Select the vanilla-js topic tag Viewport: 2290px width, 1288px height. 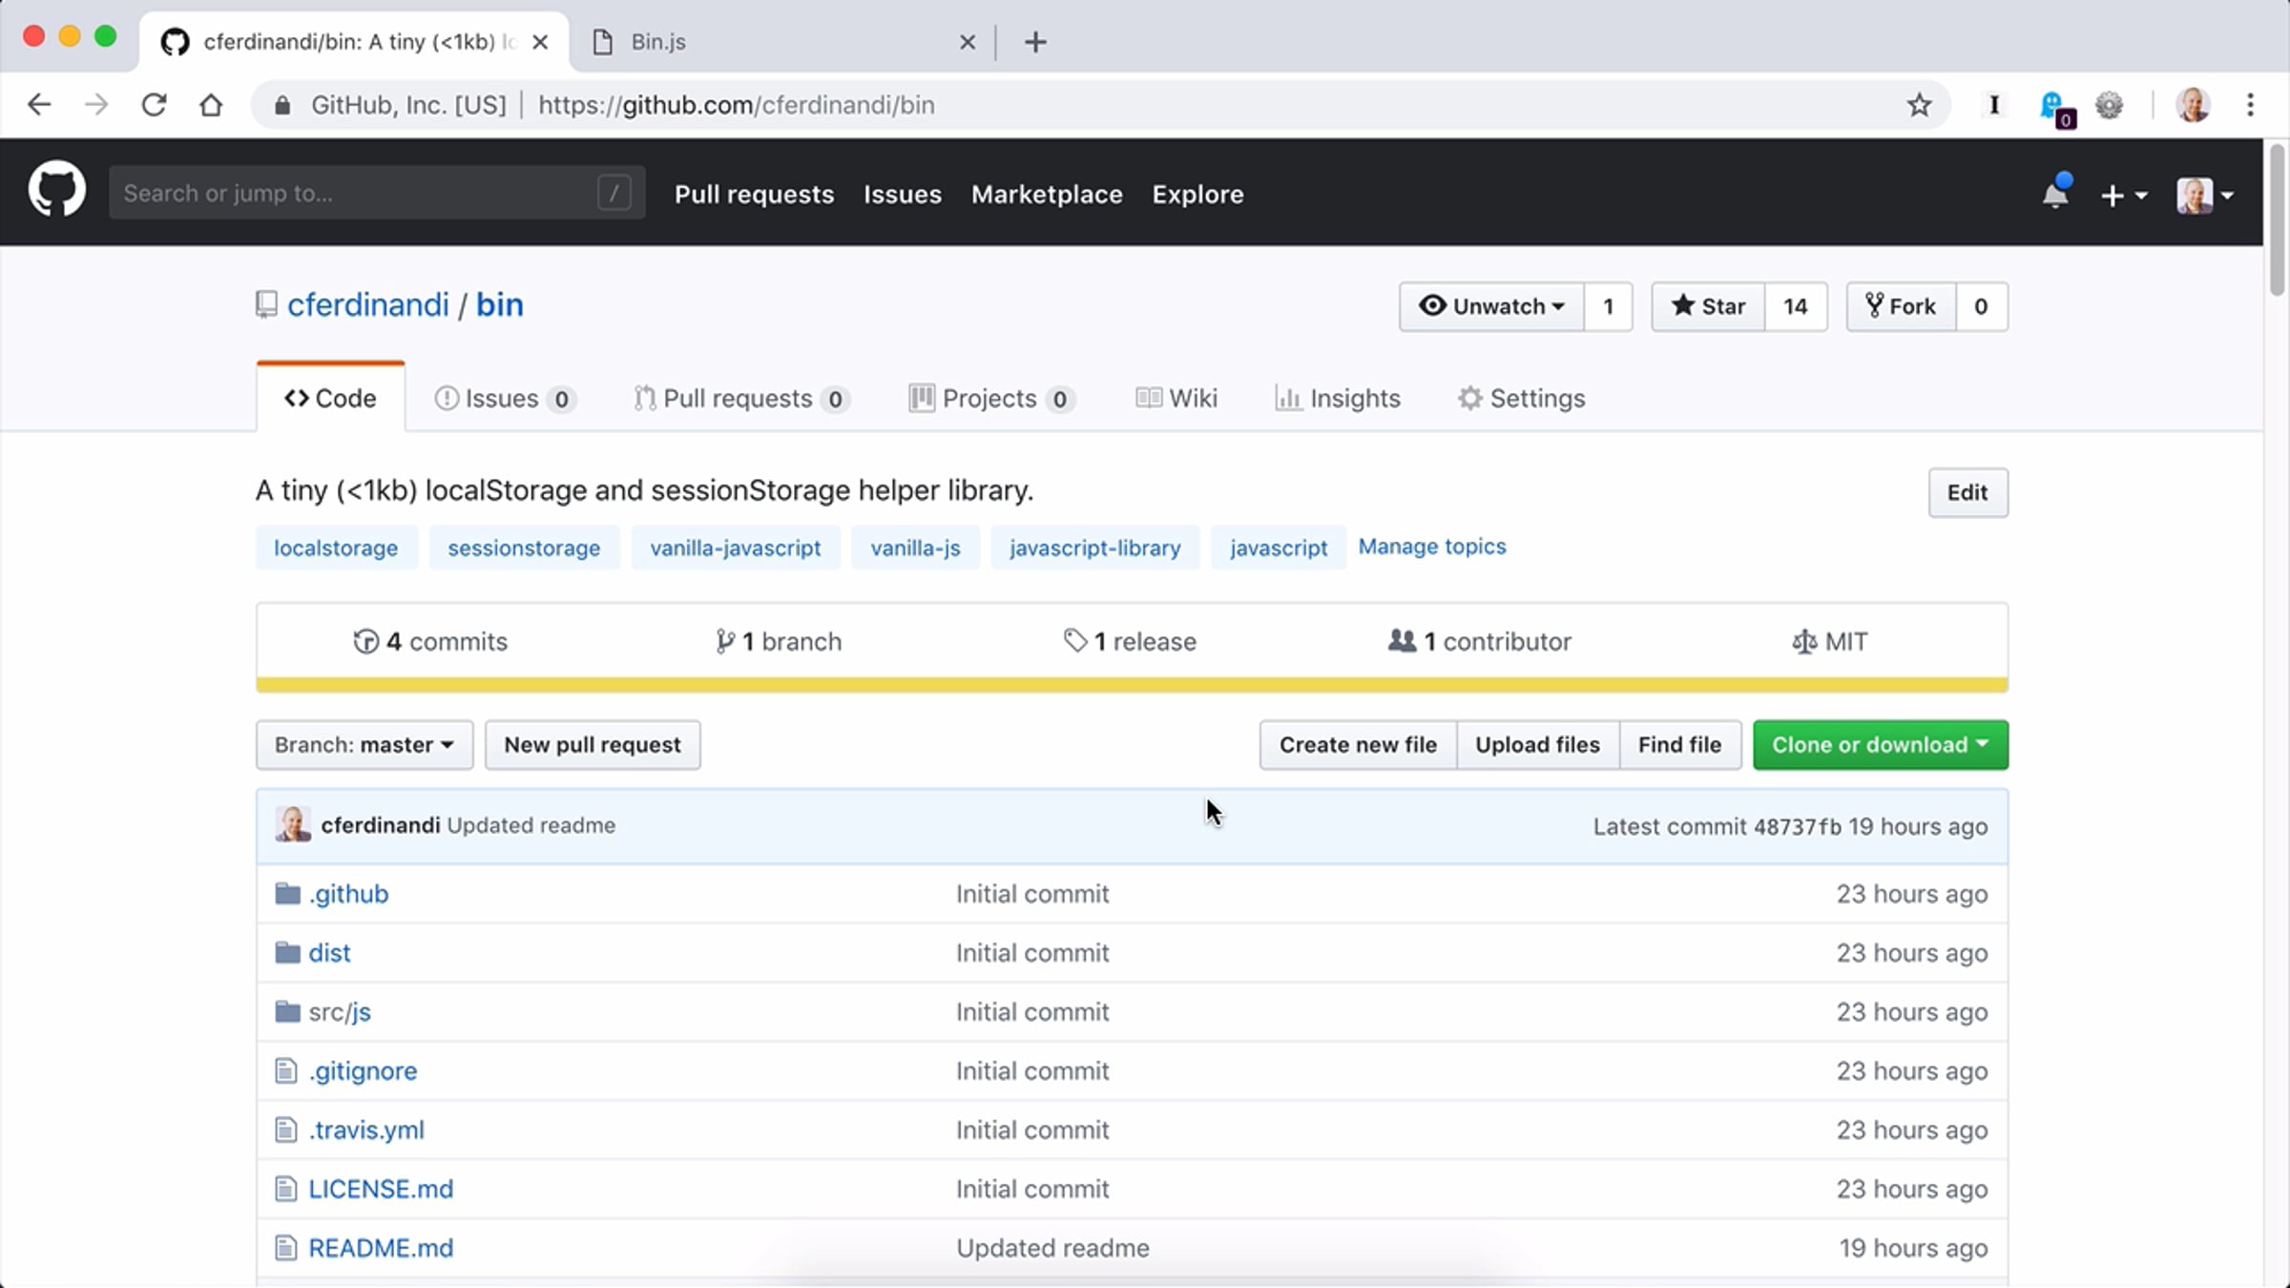[x=915, y=548]
